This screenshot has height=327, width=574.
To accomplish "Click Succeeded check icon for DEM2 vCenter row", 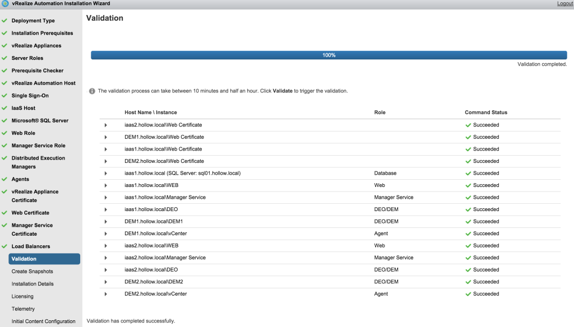I will coord(468,294).
